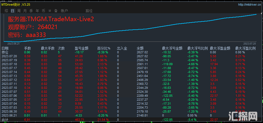Image resolution: width=263 pixels, height=123 pixels.
Task: Click the 次数 column header
Action: [x=61, y=49]
